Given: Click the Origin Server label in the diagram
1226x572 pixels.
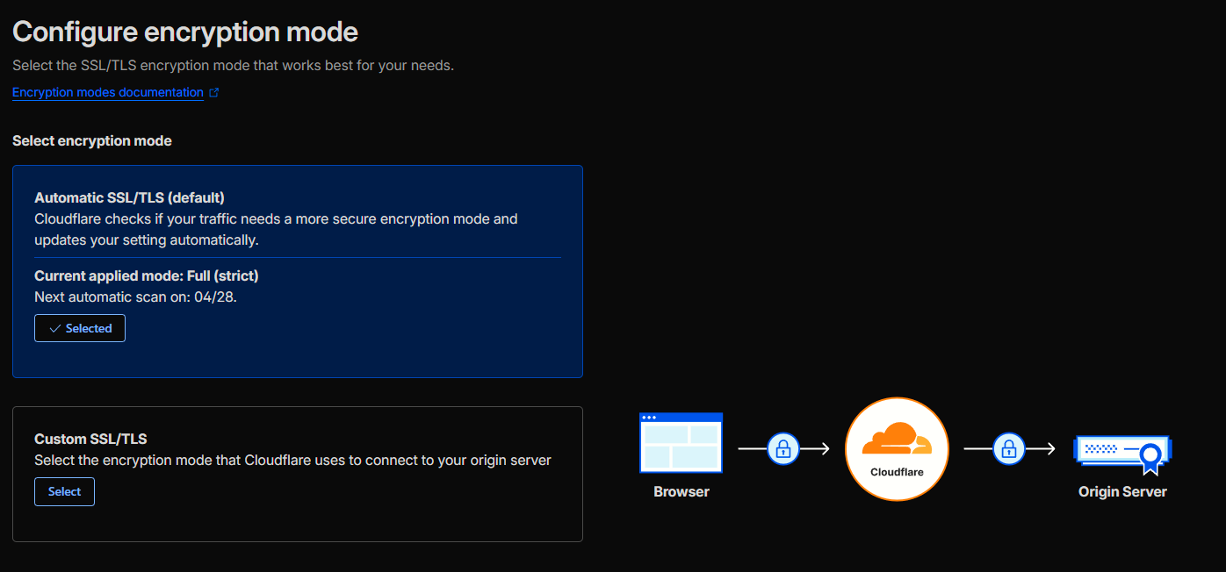Looking at the screenshot, I should pyautogui.click(x=1122, y=491).
